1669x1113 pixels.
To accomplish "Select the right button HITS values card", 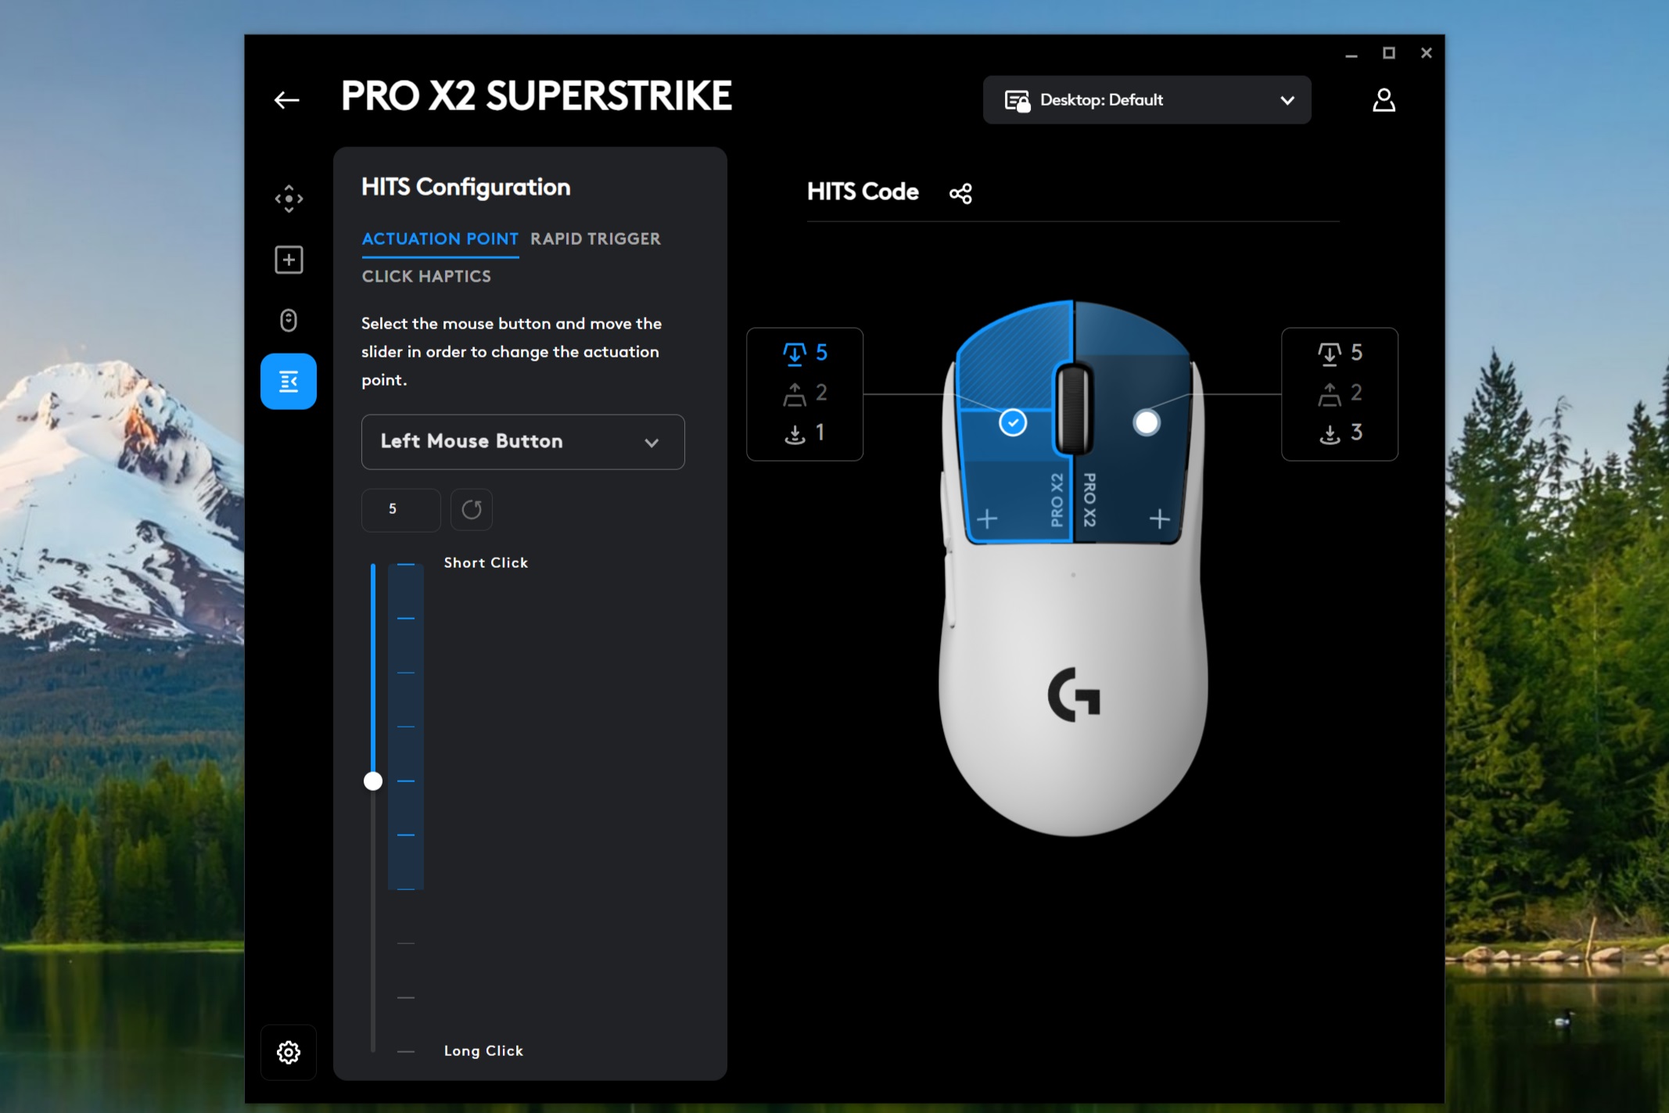I will 1339,393.
